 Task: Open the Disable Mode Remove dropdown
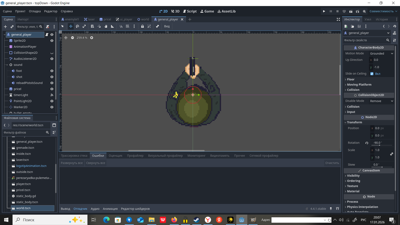pos(382,101)
